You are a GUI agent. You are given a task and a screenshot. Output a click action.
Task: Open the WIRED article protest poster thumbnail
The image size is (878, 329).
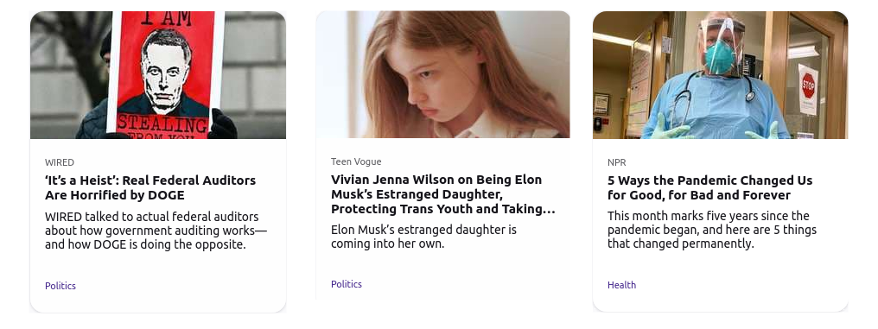158,75
